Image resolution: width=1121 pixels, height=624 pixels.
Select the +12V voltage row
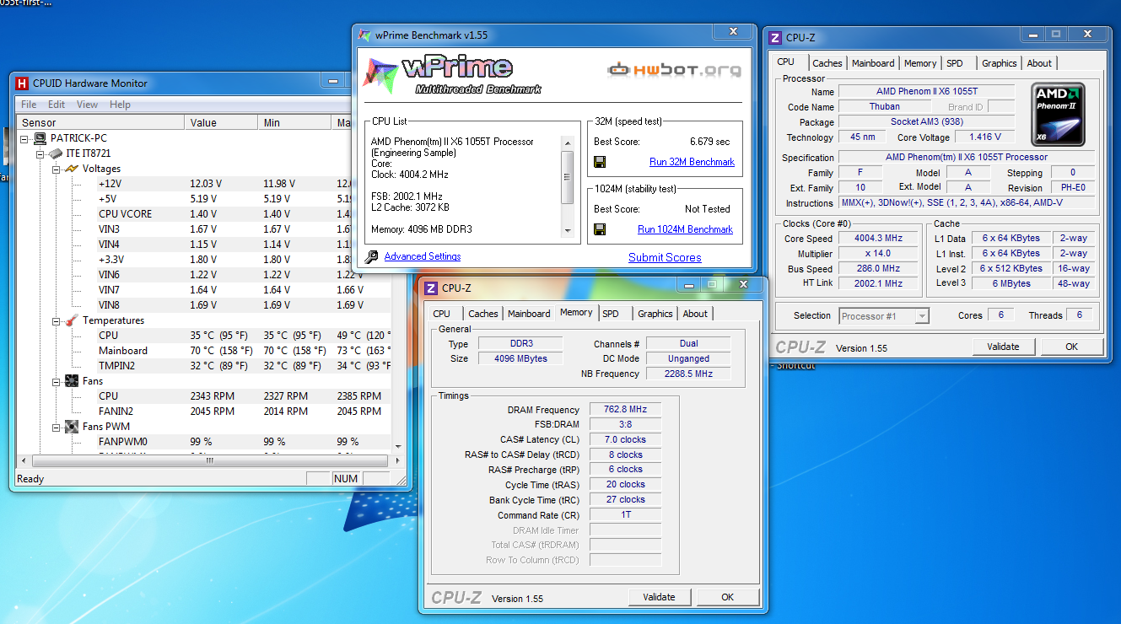203,184
